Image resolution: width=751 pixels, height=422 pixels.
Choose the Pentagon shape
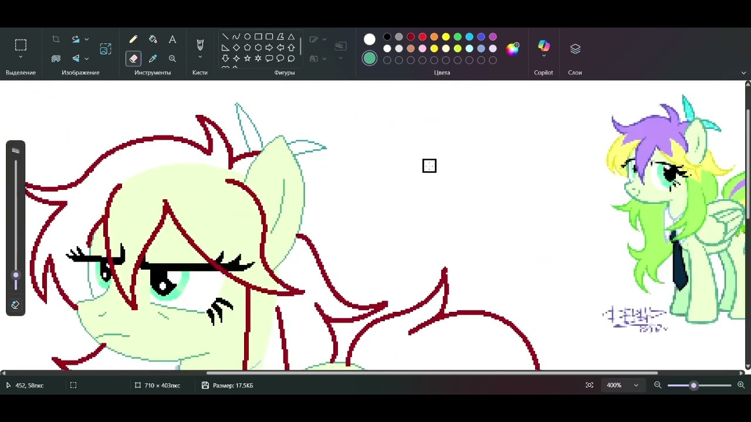point(247,47)
